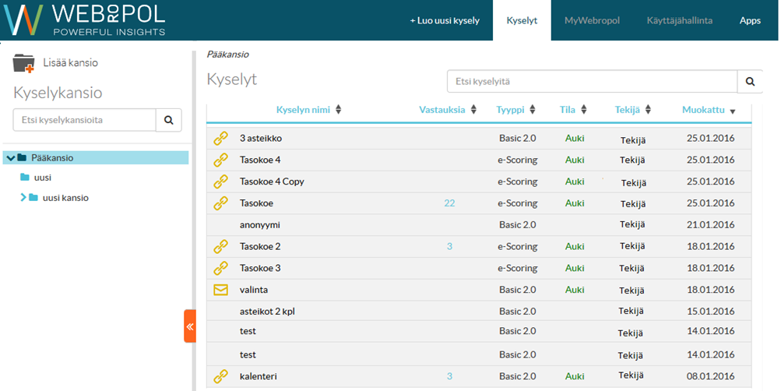The image size is (781, 391).
Task: Click the link icon for kalenteri
Action: (220, 376)
